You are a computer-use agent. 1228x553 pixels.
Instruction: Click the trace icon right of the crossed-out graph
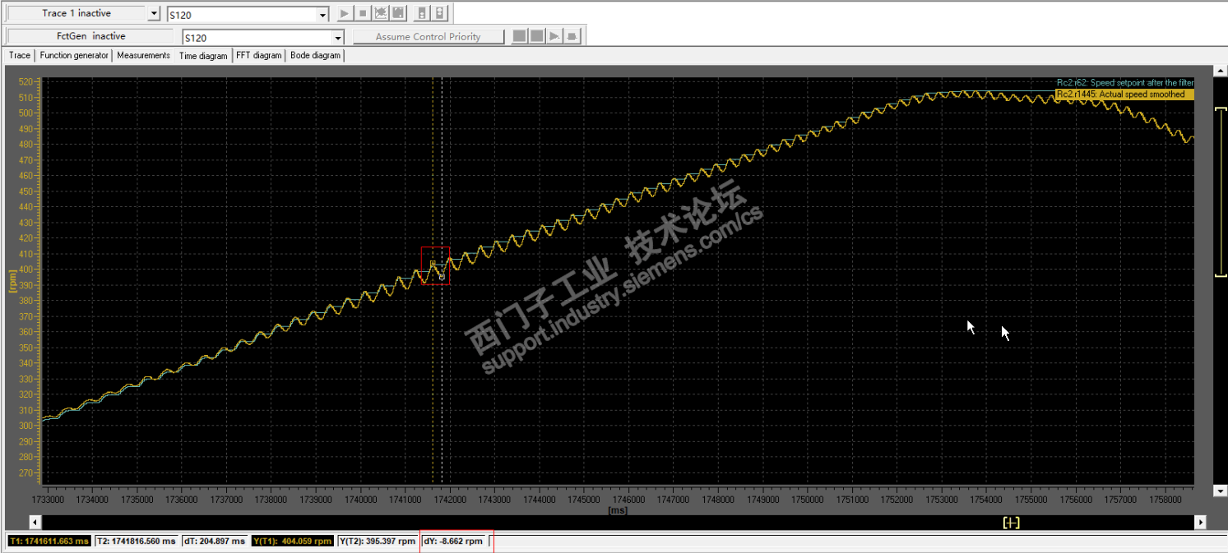pos(398,13)
